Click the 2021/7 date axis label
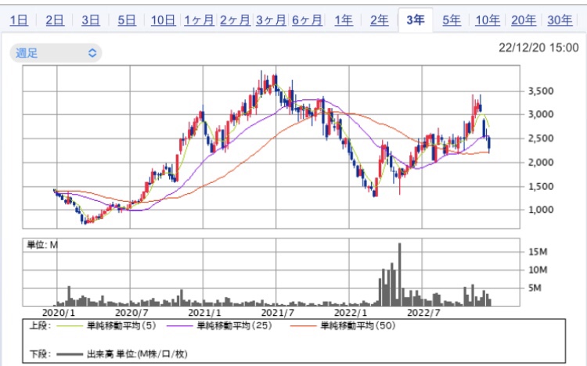This screenshot has width=587, height=366. (x=277, y=313)
